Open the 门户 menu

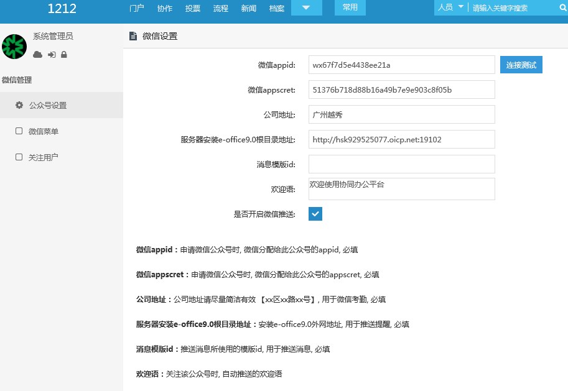[137, 9]
